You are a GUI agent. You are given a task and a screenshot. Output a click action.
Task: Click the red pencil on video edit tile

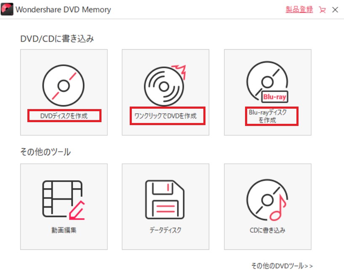pyautogui.click(x=77, y=210)
